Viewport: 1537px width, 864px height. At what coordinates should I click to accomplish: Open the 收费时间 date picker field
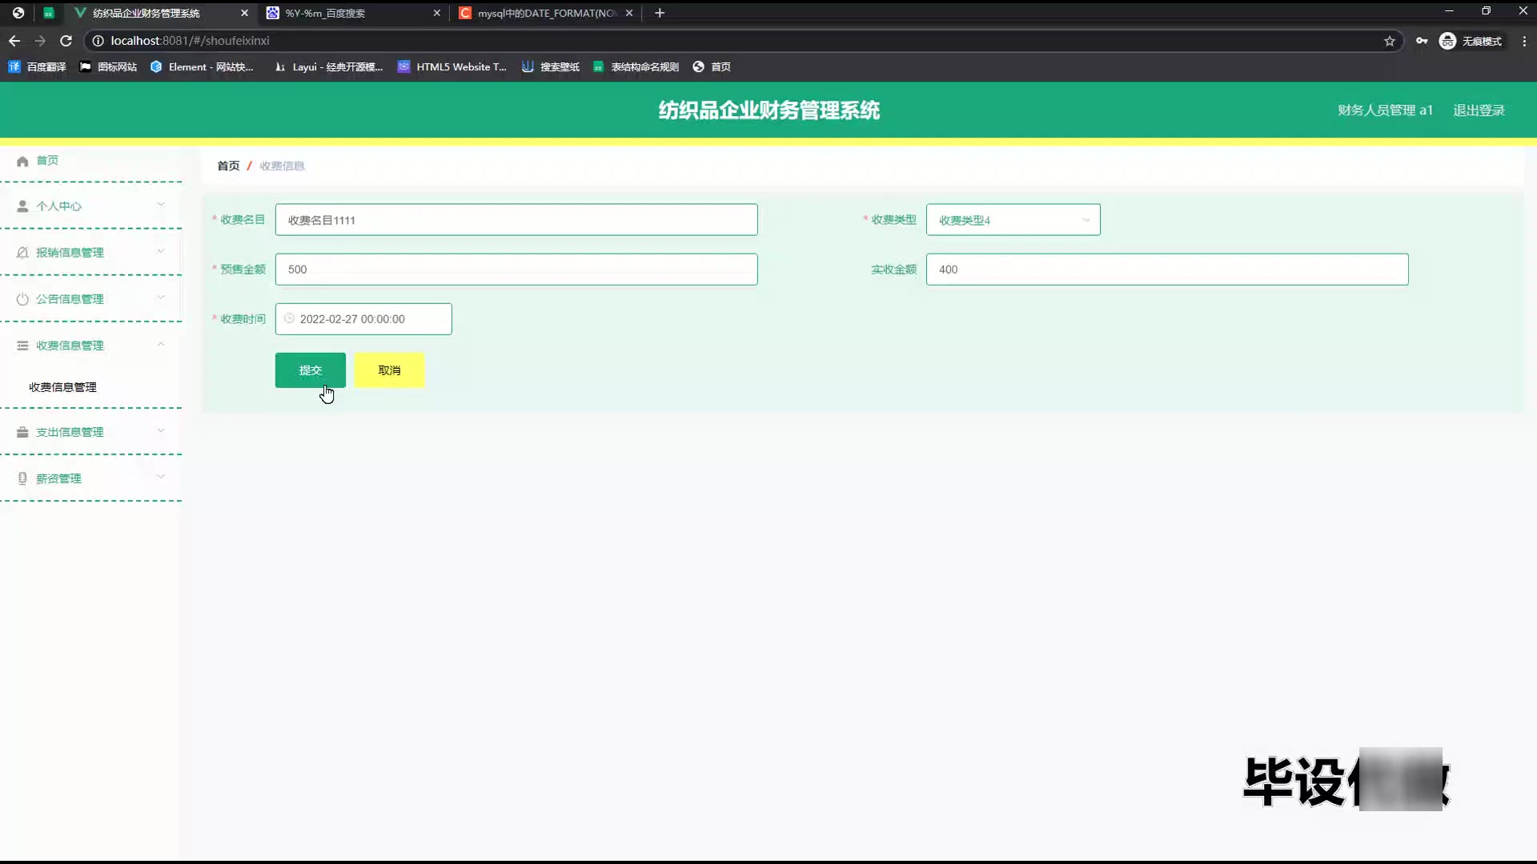[363, 319]
